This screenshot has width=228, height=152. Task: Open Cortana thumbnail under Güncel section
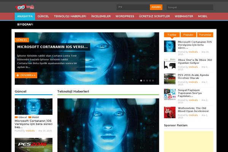point(33,107)
